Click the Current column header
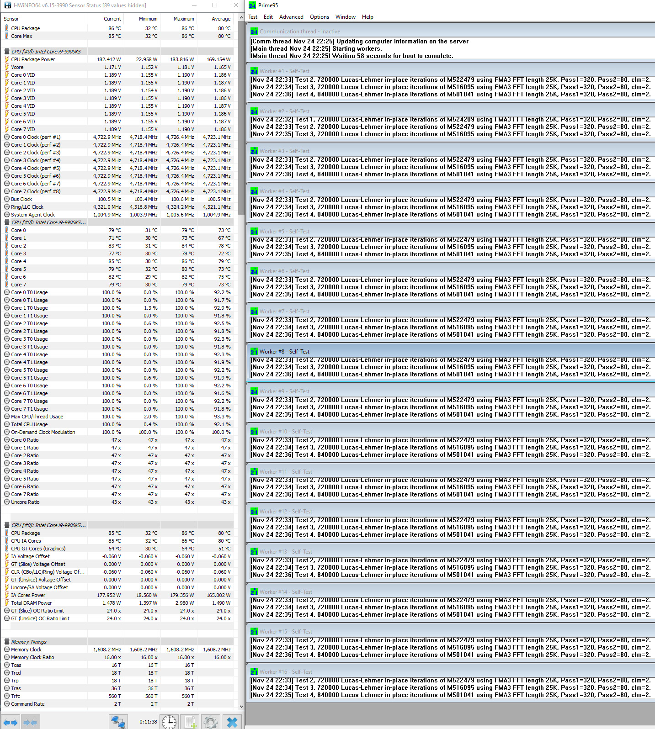This screenshot has width=655, height=729. tap(106, 19)
